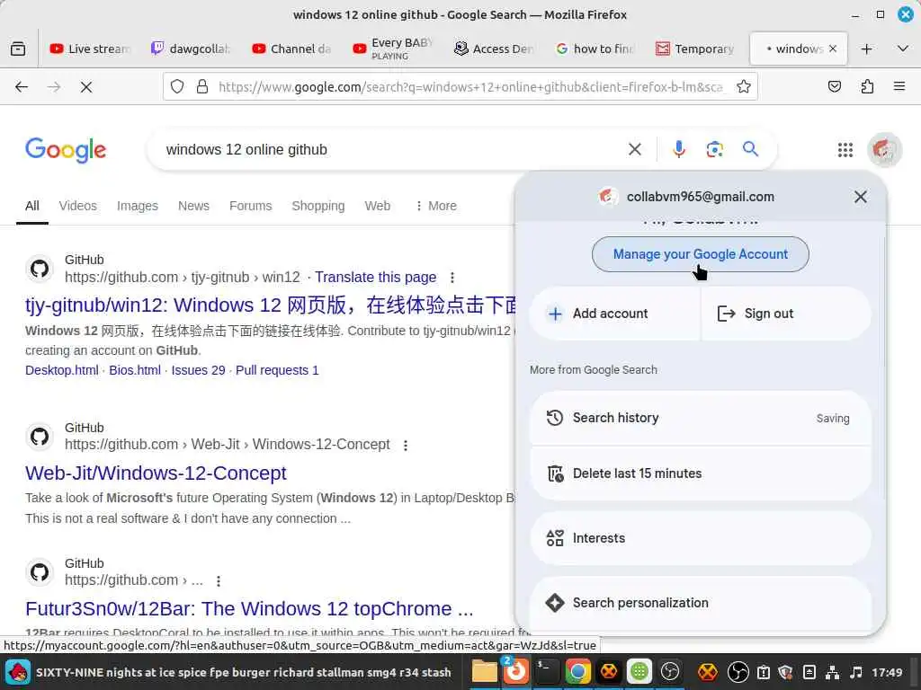Select the Videos search filter
The width and height of the screenshot is (921, 690).
(x=77, y=206)
